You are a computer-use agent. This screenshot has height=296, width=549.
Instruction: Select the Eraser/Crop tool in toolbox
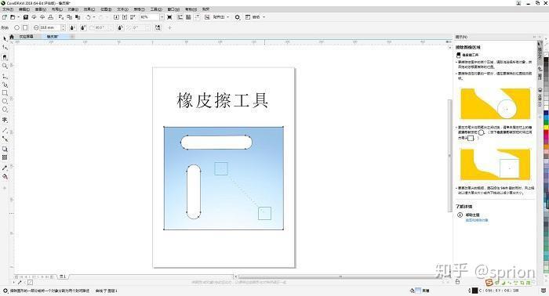pos(5,57)
